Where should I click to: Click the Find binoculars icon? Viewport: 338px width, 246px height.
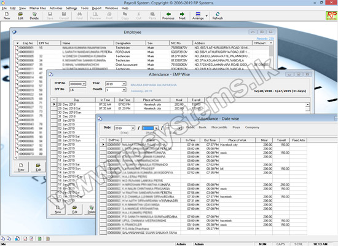[x=79, y=14]
